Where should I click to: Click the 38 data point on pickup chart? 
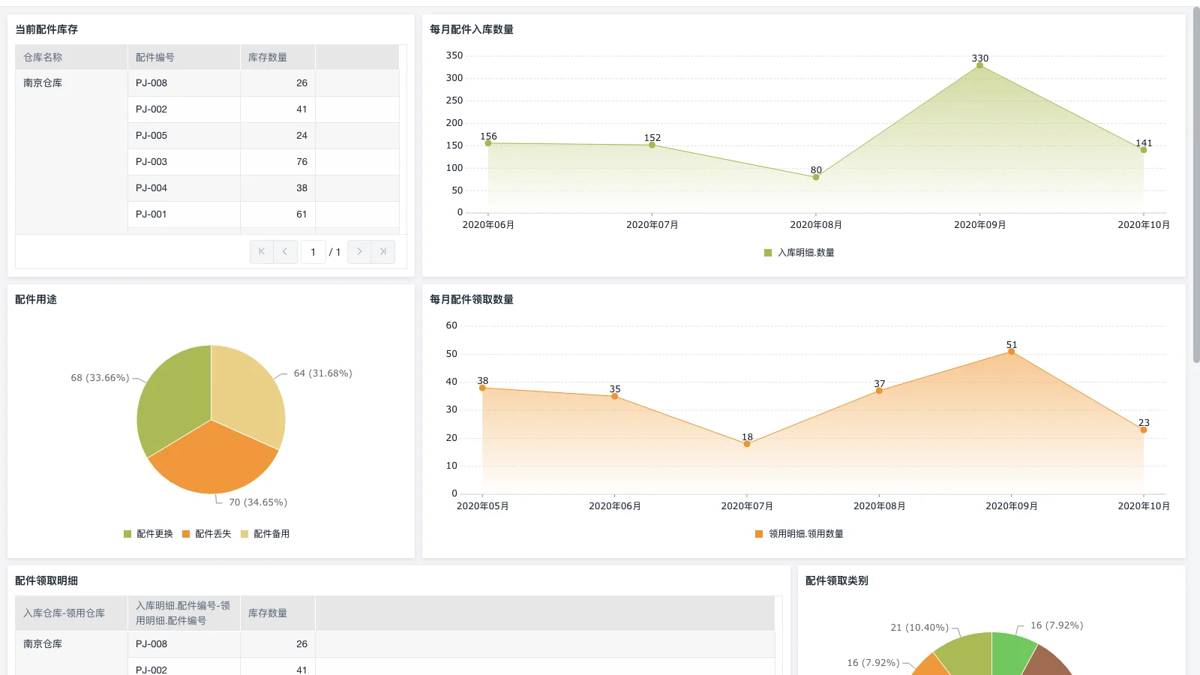pos(482,388)
